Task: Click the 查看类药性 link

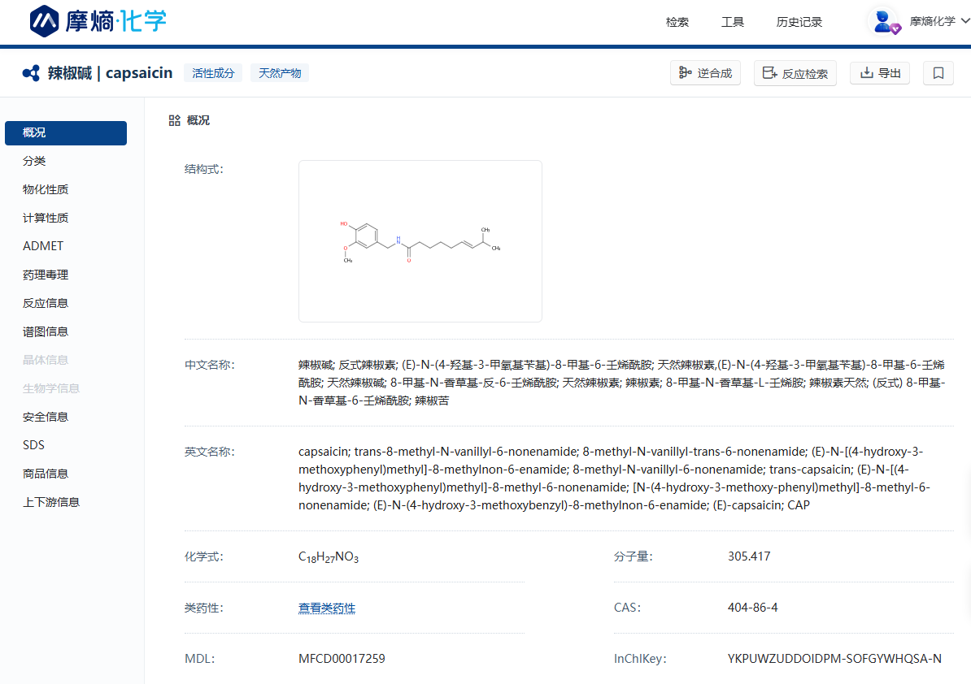Action: click(x=327, y=608)
